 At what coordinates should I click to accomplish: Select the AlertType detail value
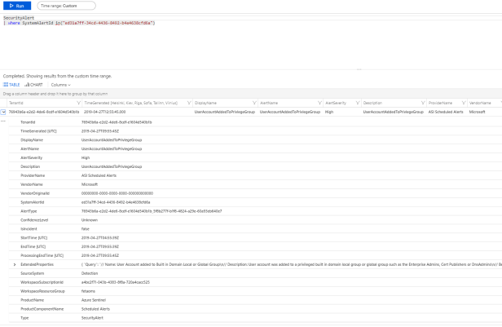(x=152, y=211)
